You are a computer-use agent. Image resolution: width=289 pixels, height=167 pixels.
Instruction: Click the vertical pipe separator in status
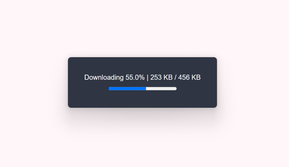point(148,78)
